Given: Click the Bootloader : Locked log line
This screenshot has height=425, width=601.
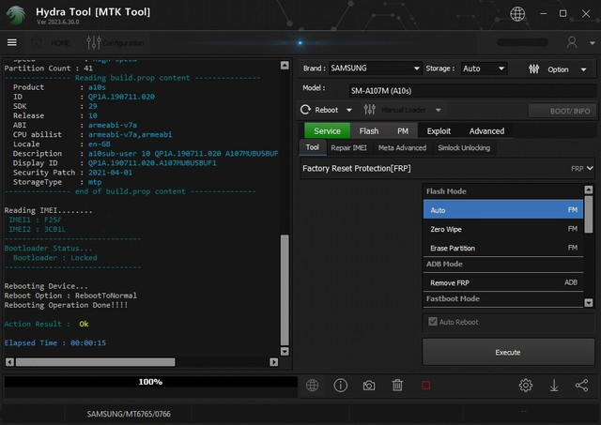Looking at the screenshot, I should click(54, 258).
